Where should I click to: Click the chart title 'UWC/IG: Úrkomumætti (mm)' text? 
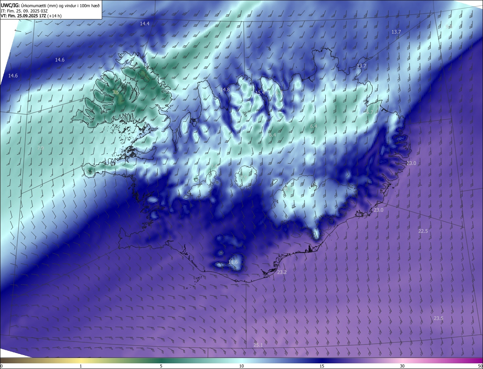(29, 5)
